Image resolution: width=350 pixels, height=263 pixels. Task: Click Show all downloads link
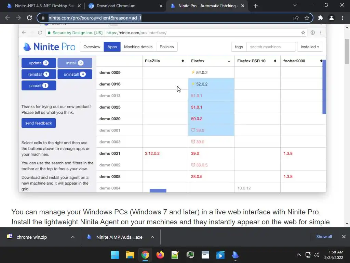pos(324,237)
